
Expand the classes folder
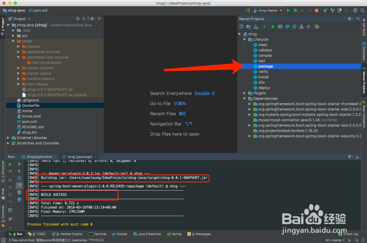point(18,47)
